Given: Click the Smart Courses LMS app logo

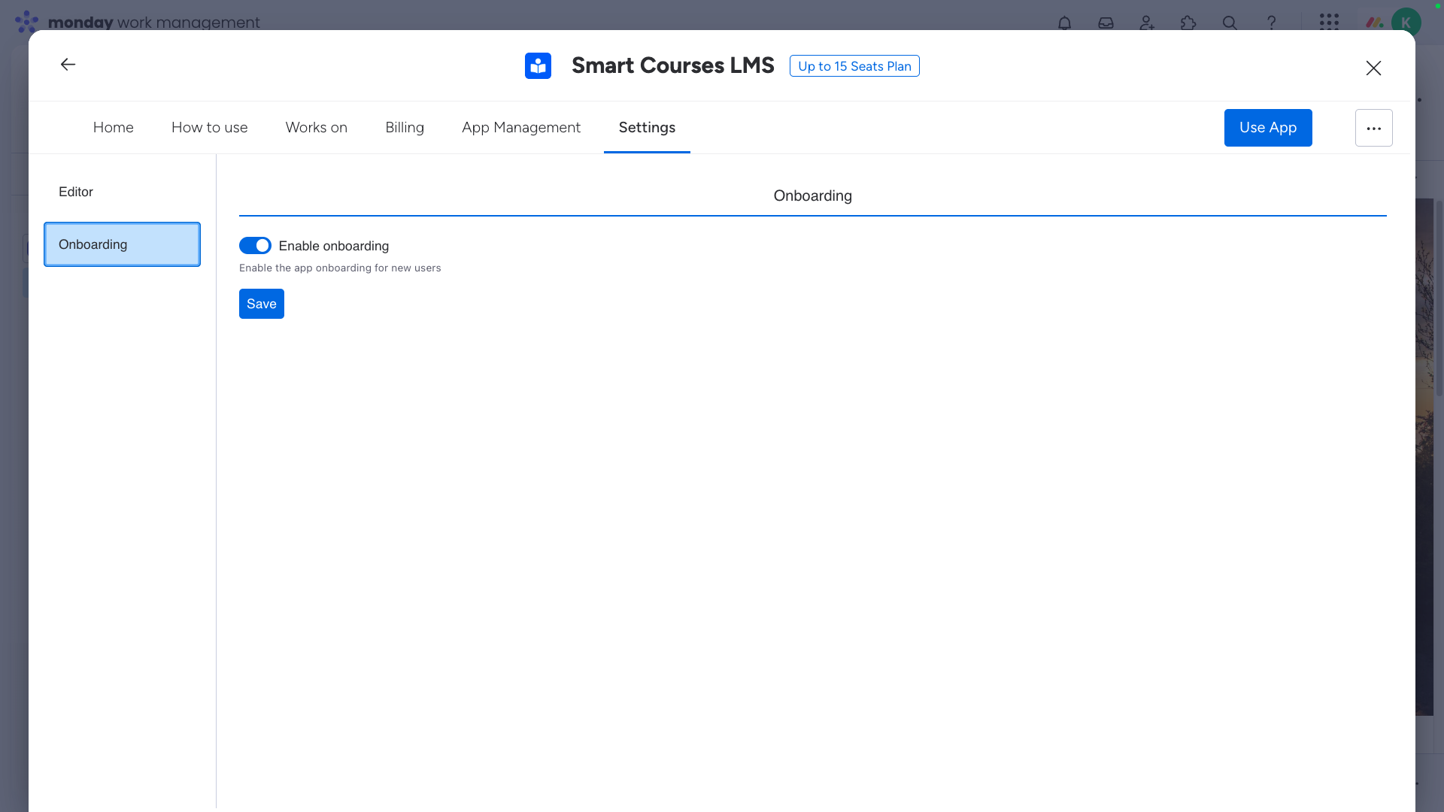Looking at the screenshot, I should click(538, 65).
